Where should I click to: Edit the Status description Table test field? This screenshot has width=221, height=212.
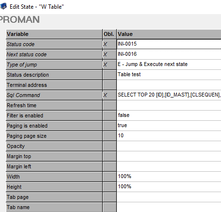pyautogui.click(x=169, y=75)
